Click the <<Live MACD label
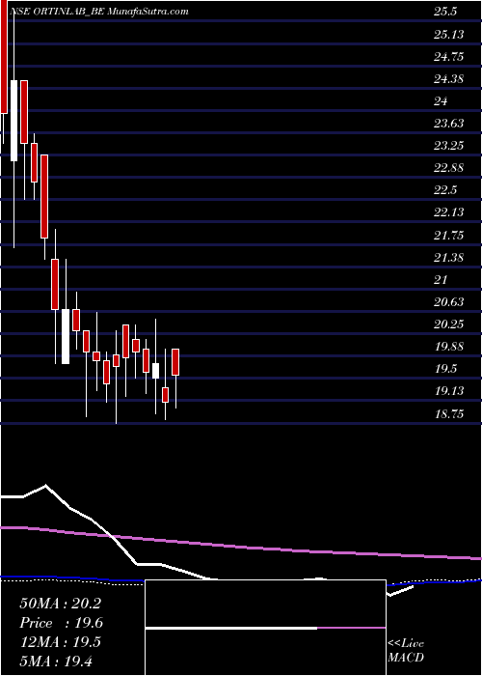 pos(406,651)
